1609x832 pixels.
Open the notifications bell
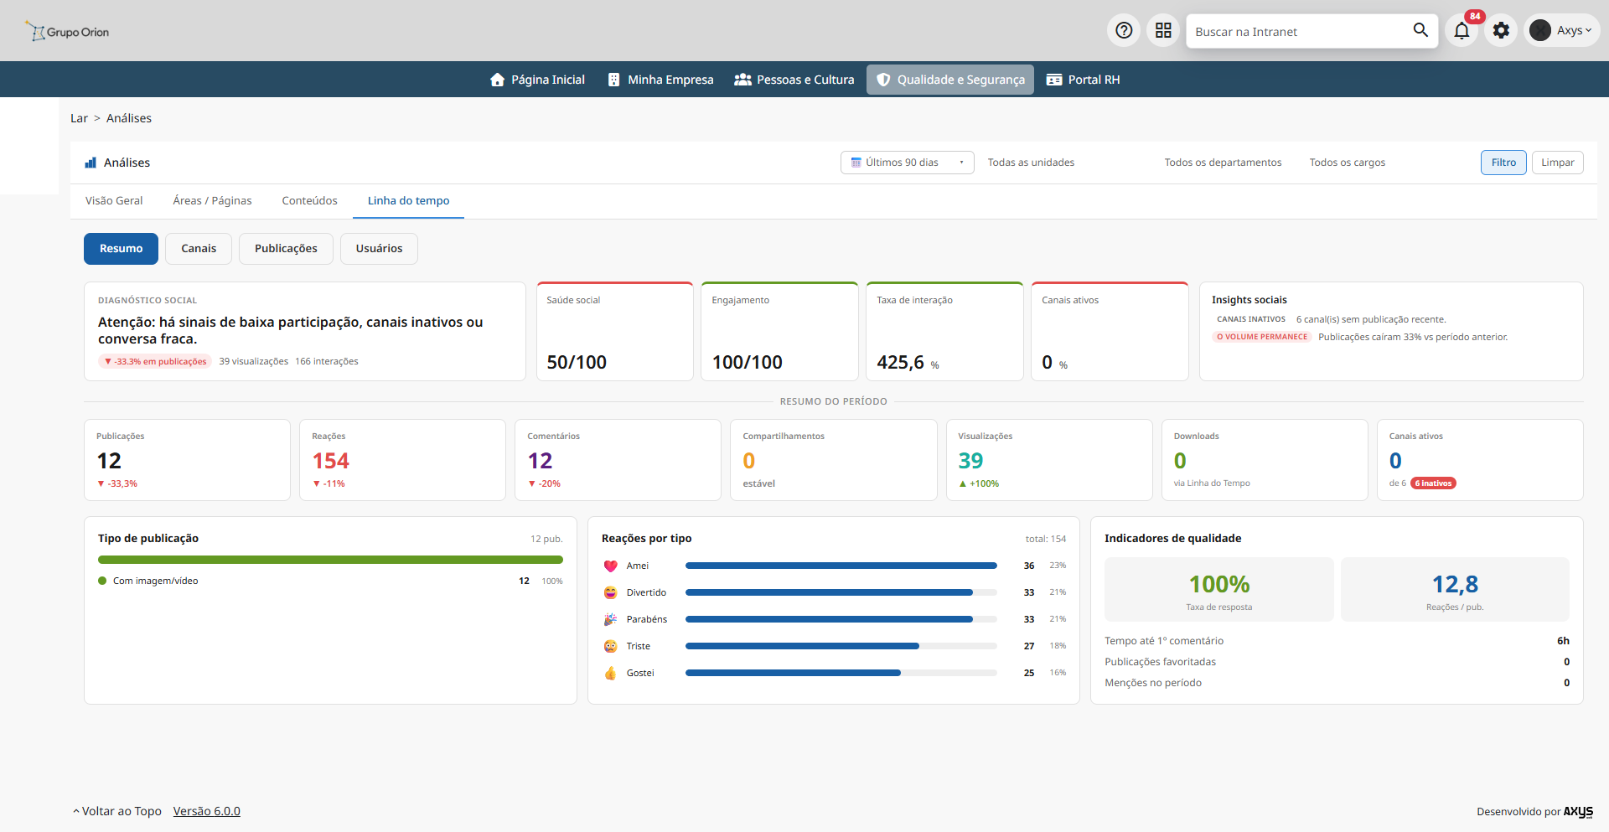(1462, 31)
